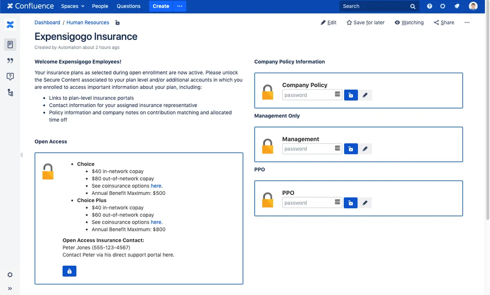Open the notifications icon in header
This screenshot has width=490, height=295.
point(457,6)
